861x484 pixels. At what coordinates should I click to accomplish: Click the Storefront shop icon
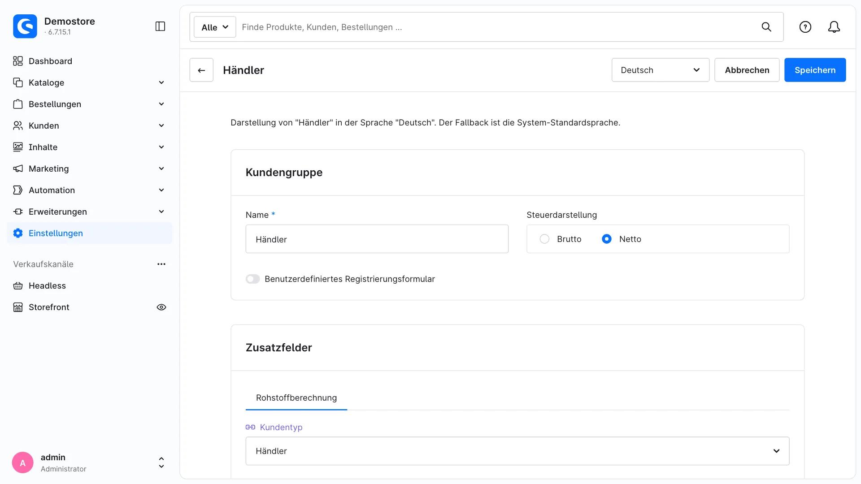(x=18, y=307)
